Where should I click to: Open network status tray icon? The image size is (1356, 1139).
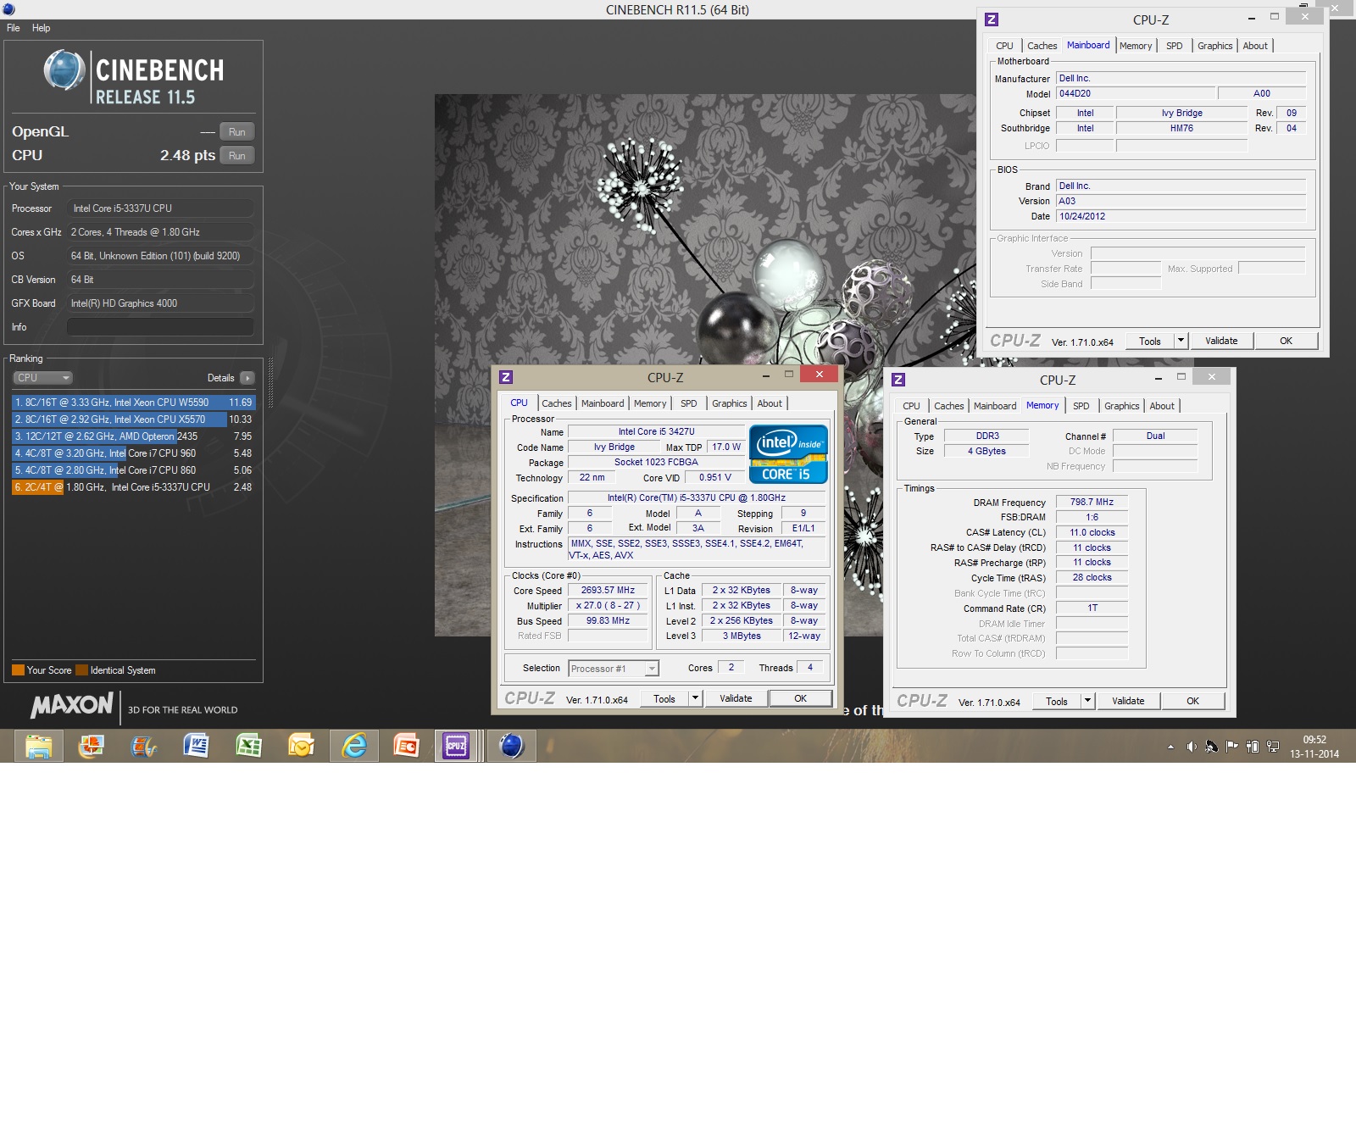[1273, 747]
